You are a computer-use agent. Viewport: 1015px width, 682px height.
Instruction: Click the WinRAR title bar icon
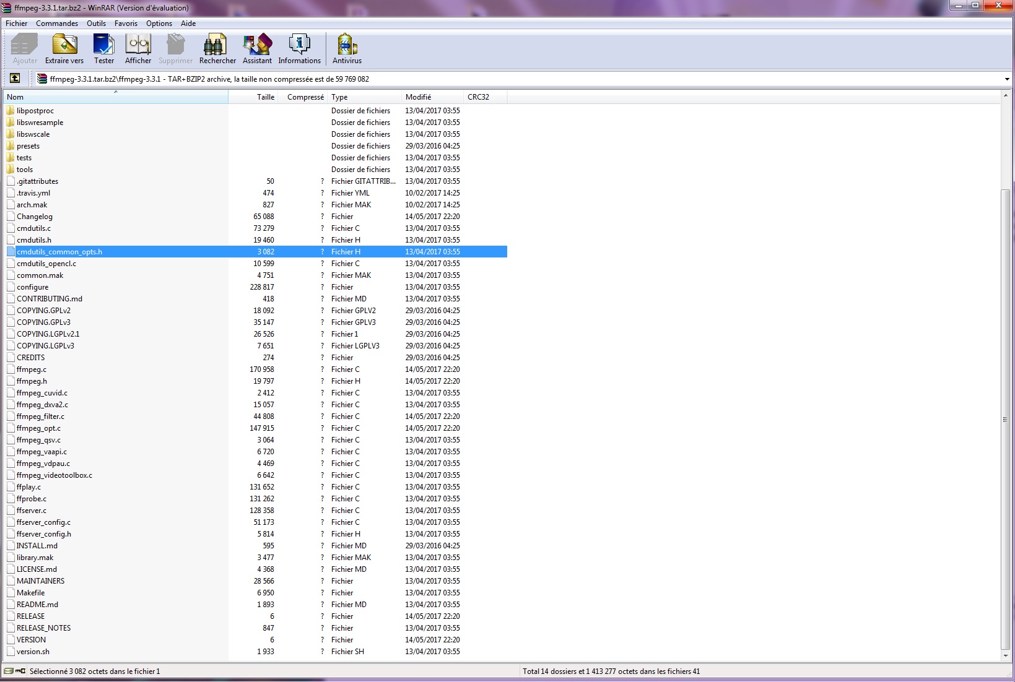coord(7,8)
